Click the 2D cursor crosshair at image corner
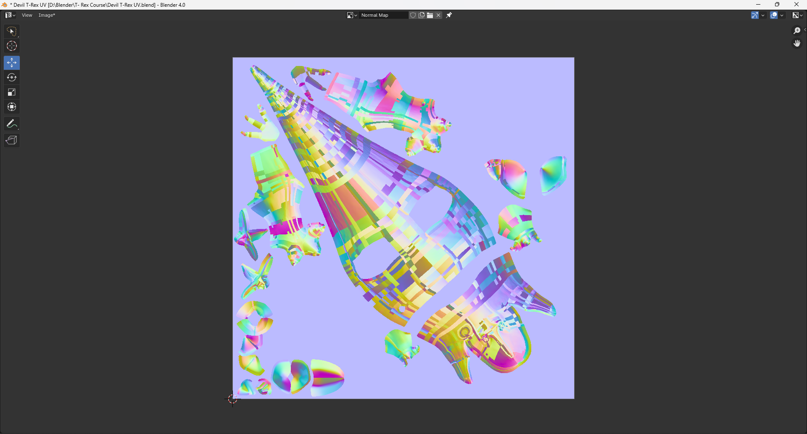This screenshot has width=807, height=434. 232,399
